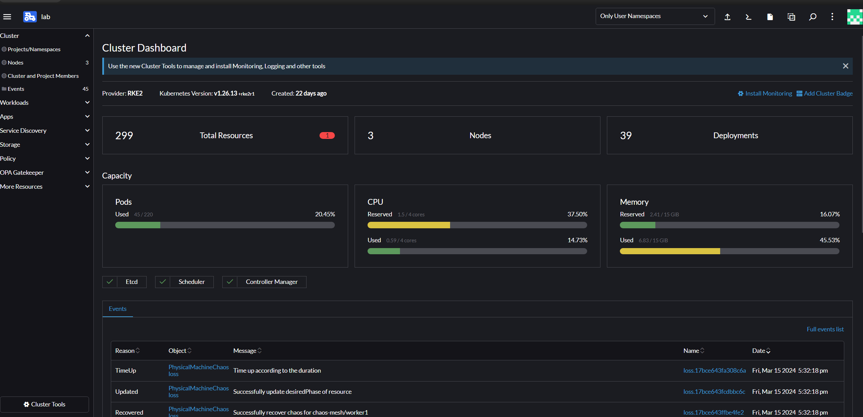This screenshot has height=417, width=863.
Task: Copy KubeConfig to clipboard icon
Action: tap(791, 17)
